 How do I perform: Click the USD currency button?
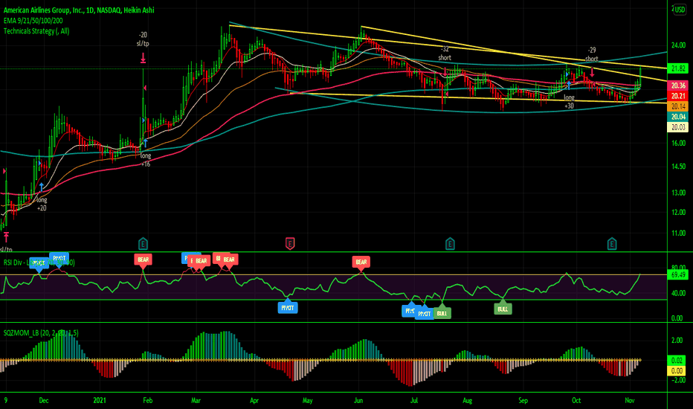[x=680, y=10]
